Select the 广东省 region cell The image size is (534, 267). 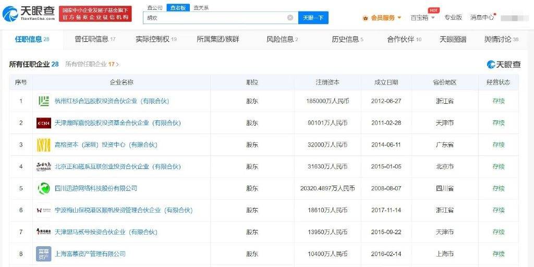coord(445,145)
